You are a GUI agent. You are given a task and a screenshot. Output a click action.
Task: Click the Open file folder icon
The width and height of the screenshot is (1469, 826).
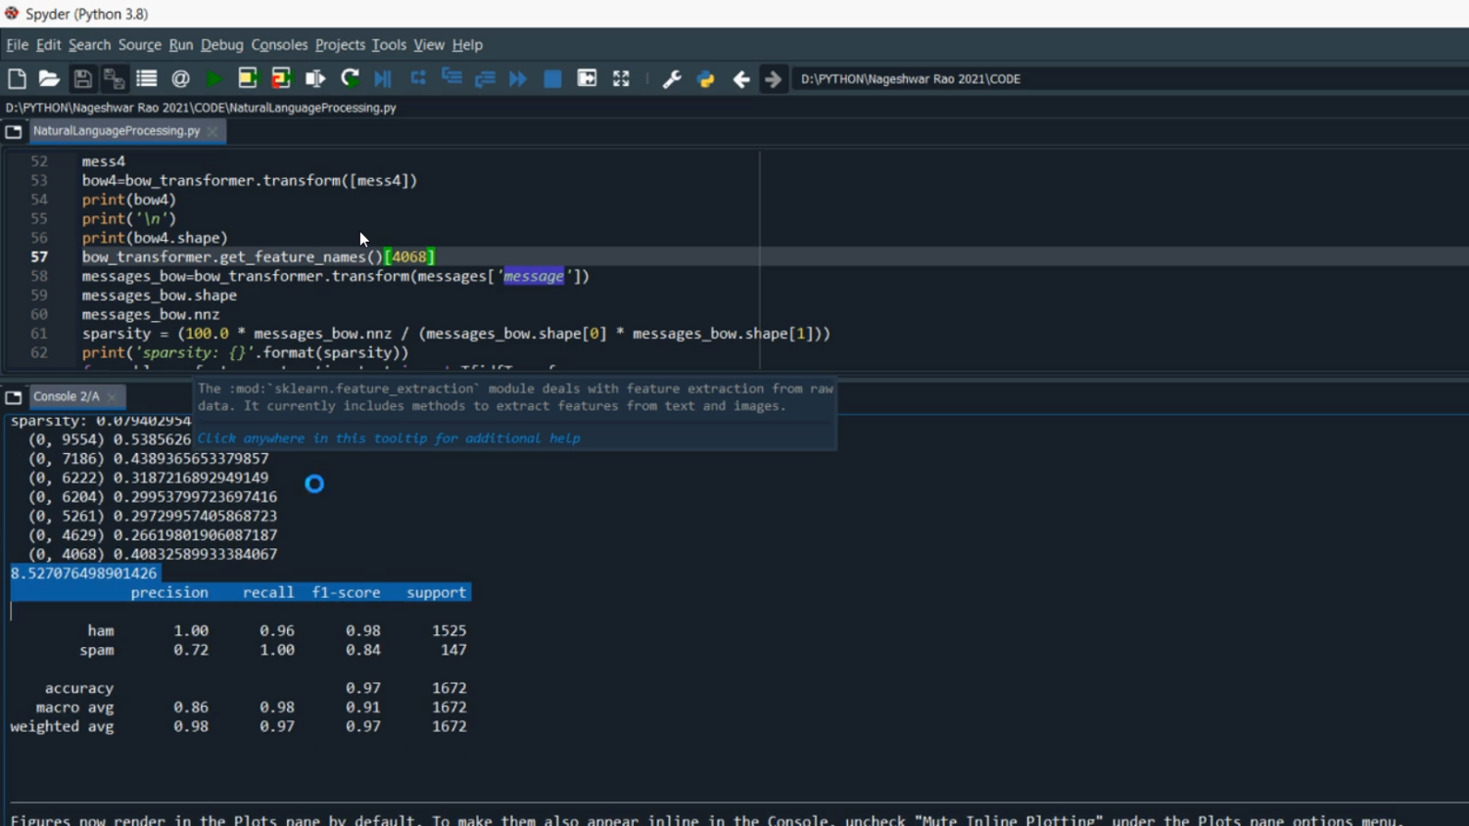(x=49, y=79)
